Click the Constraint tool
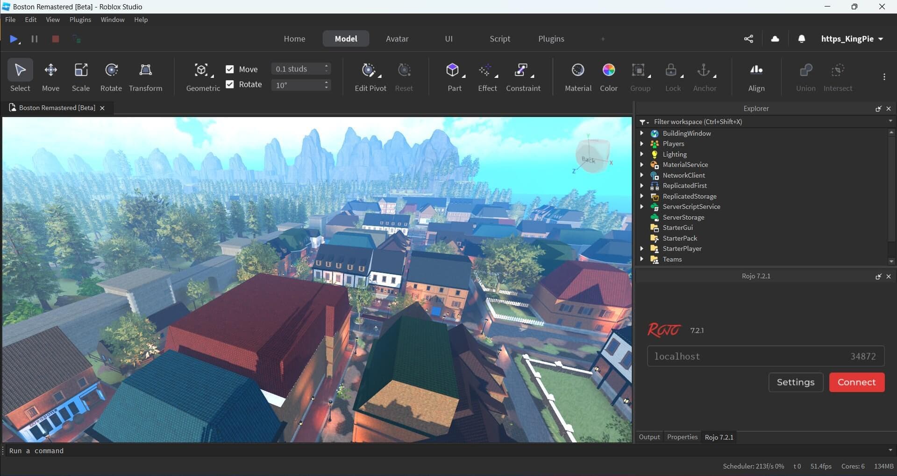Viewport: 897px width, 476px height. pos(523,76)
